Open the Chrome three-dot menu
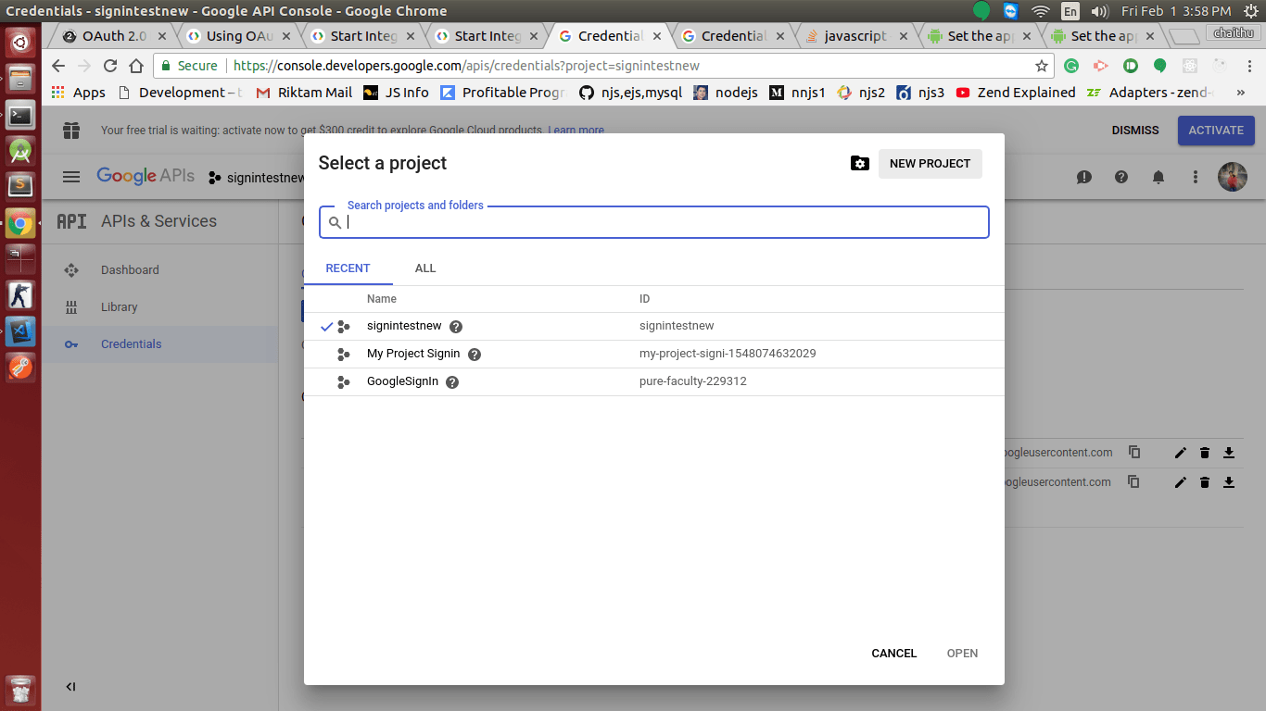1266x711 pixels. click(1248, 66)
